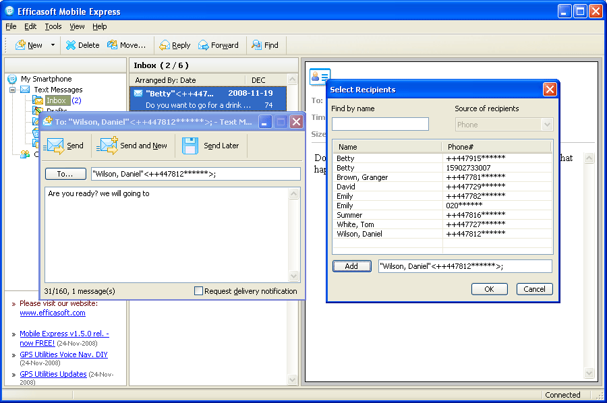Delete the selected message via toolbar
Viewport: 607px width, 403px height.
(x=82, y=45)
